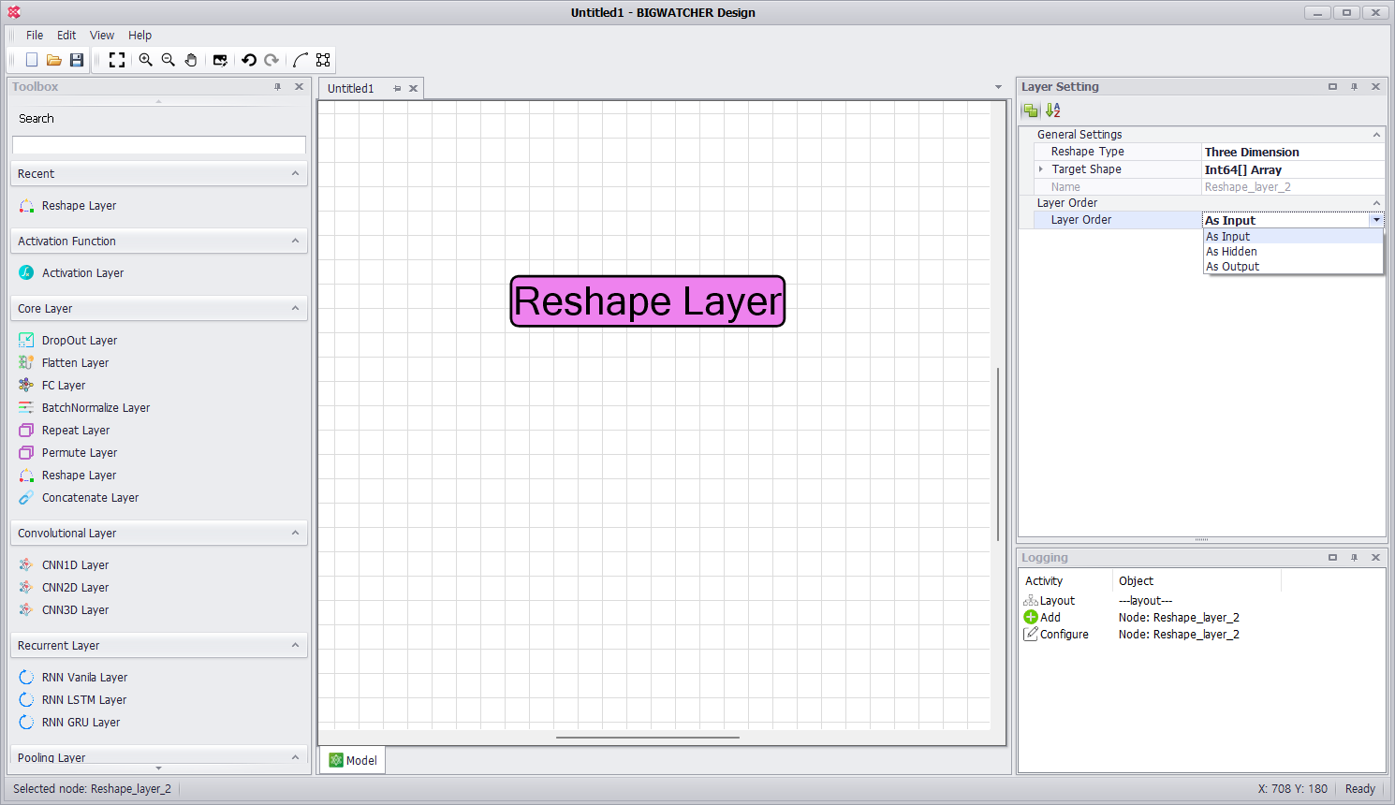Click the Zoom In magnifier icon
This screenshot has width=1395, height=805.
coord(146,60)
